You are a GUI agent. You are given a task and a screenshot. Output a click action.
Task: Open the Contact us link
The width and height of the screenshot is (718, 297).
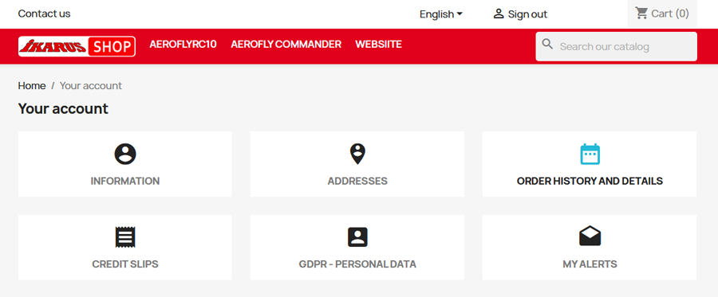click(x=45, y=14)
